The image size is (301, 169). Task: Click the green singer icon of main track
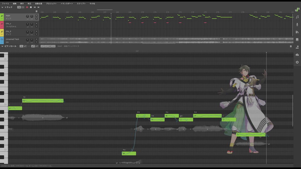[x=2, y=16]
